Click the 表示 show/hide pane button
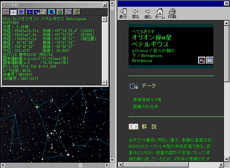Screen dimensions: 230x168 tap(123, 14)
